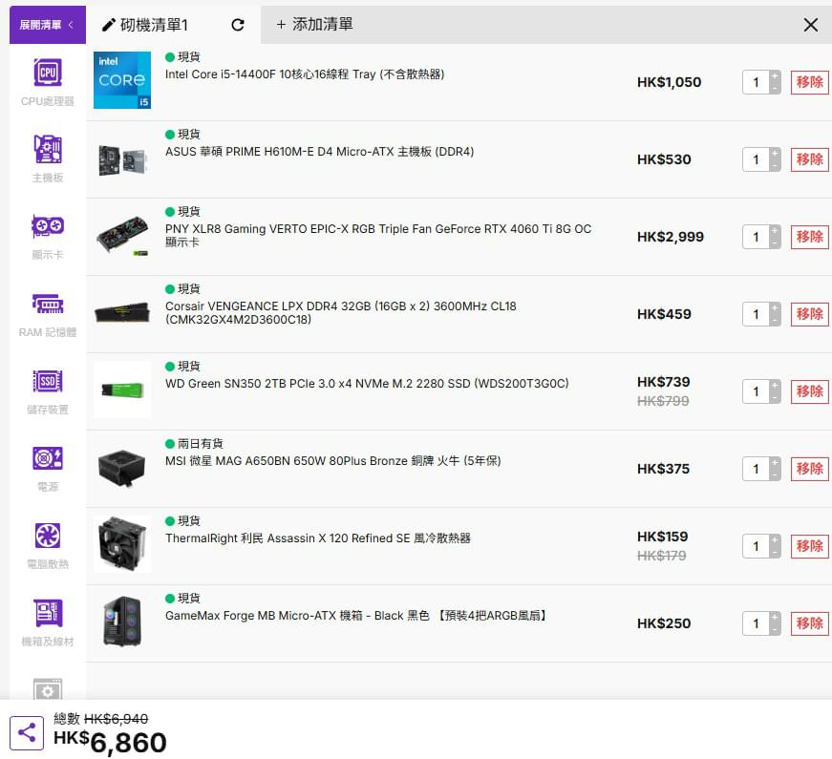832x759 pixels.
Task: Click the refresh icon beside 砌機清單1
Action: click(x=238, y=25)
